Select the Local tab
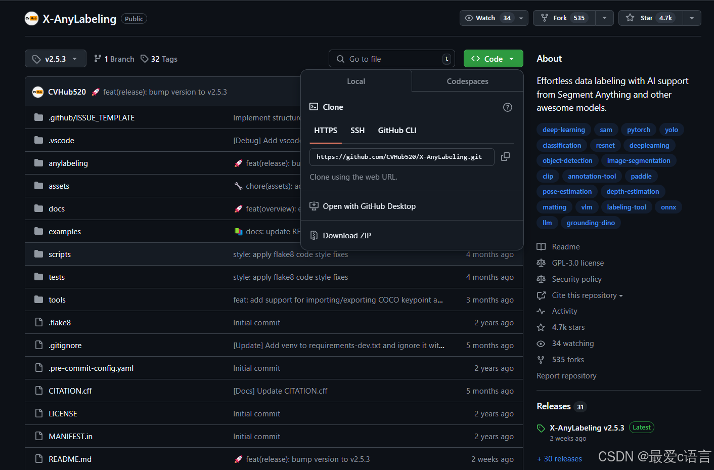The height and width of the screenshot is (470, 714). click(356, 81)
